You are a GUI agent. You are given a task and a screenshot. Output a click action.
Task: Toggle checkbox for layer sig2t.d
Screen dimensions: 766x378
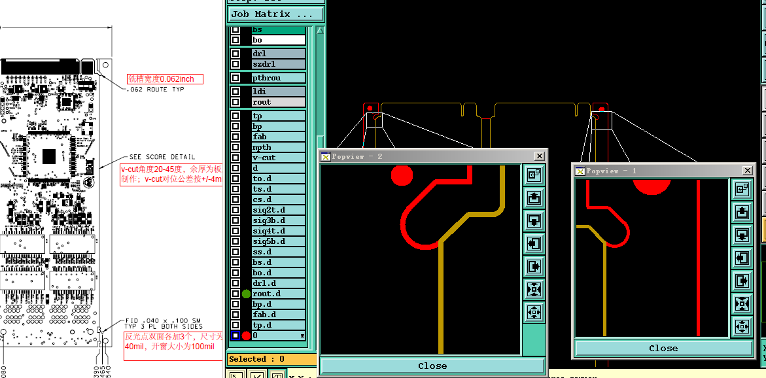click(x=235, y=210)
